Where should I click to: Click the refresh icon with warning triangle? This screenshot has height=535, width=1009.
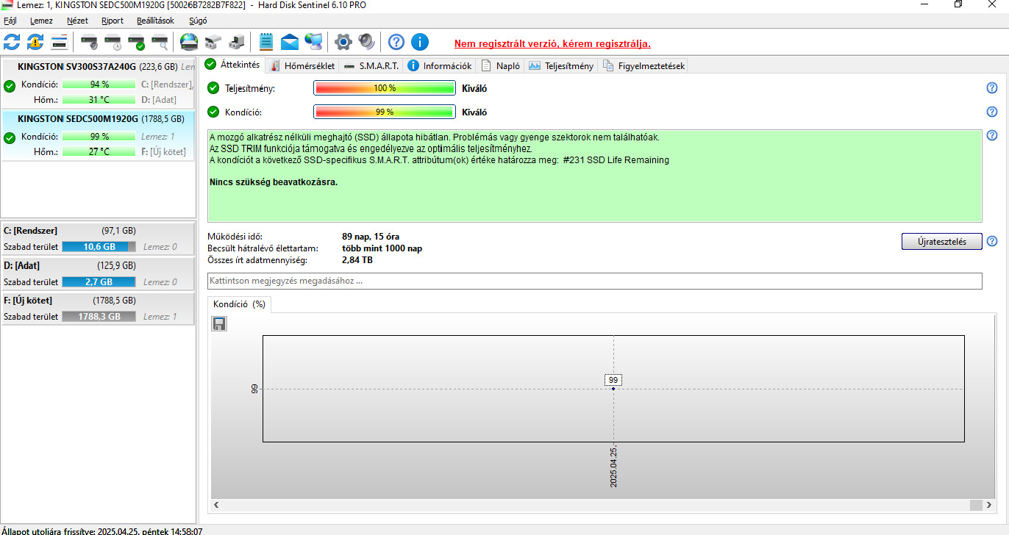(35, 41)
